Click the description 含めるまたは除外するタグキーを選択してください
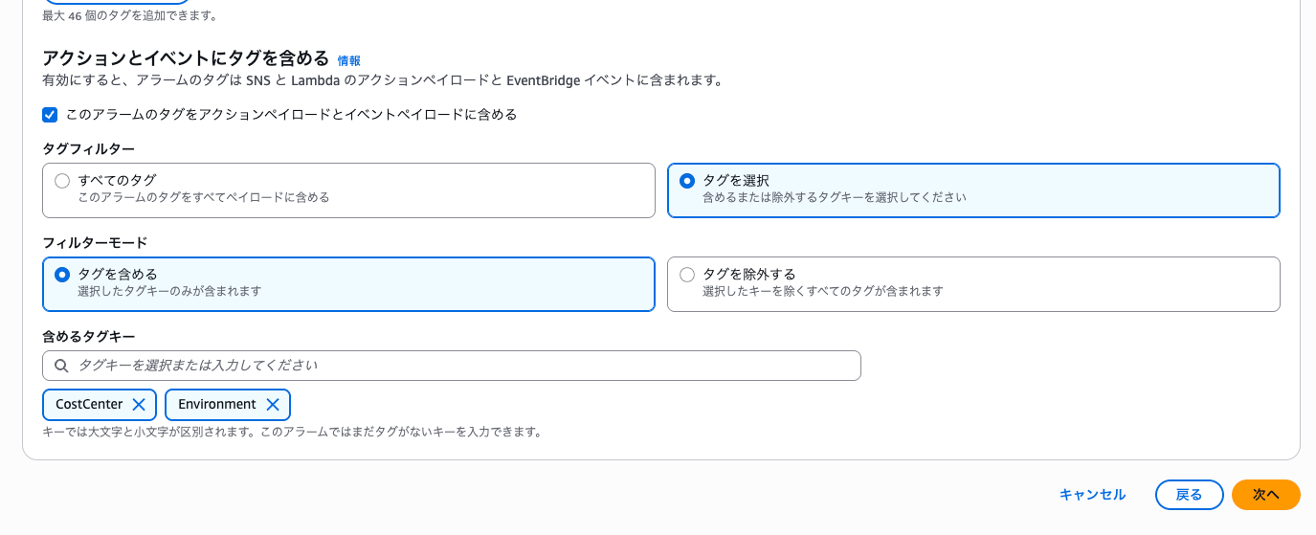 835,197
